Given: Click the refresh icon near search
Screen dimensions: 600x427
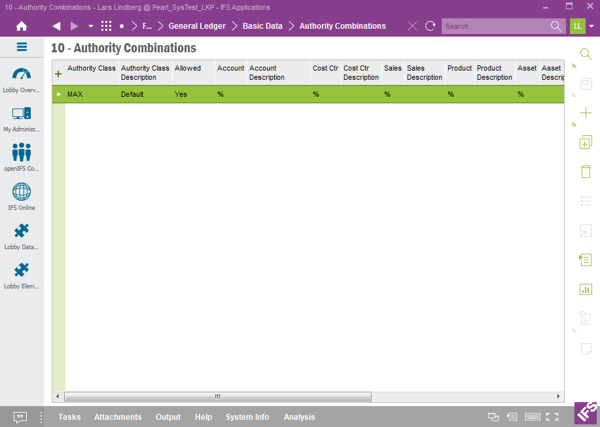Looking at the screenshot, I should (x=430, y=26).
